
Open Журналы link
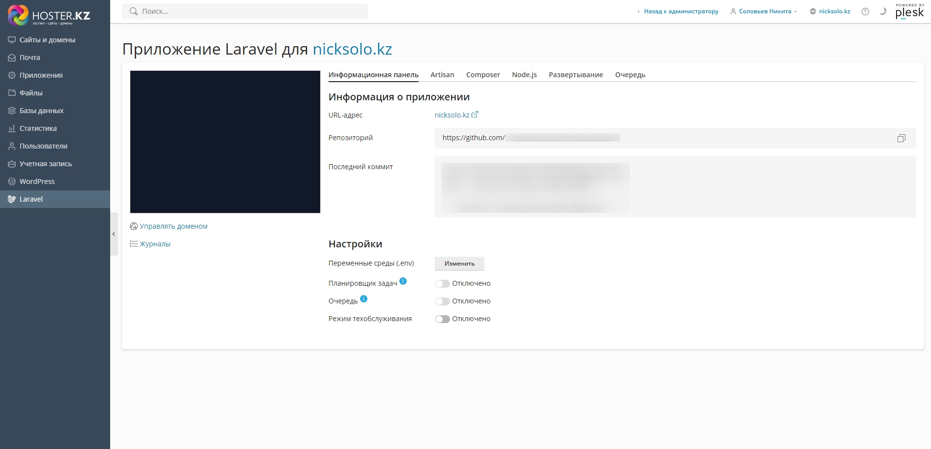coord(155,244)
